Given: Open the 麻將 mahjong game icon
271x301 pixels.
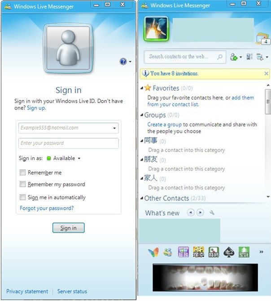Looking at the screenshot, I should pos(214,252).
